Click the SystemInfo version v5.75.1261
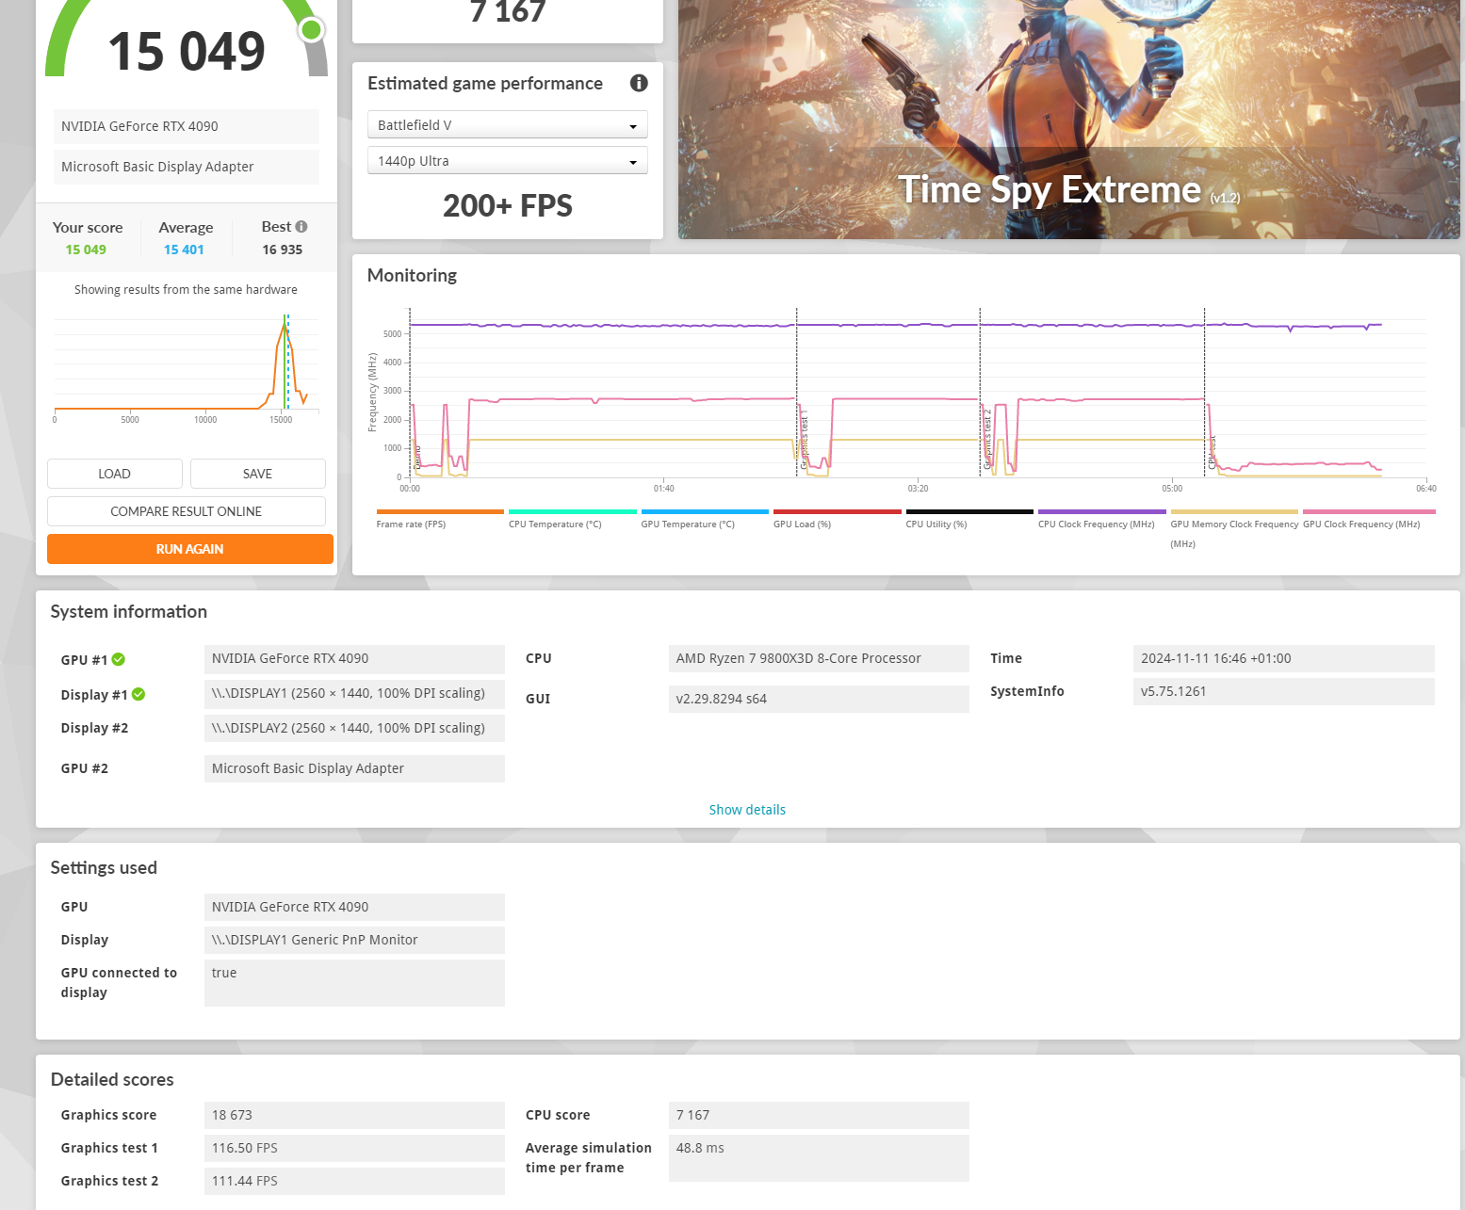The image size is (1465, 1210). [1283, 691]
